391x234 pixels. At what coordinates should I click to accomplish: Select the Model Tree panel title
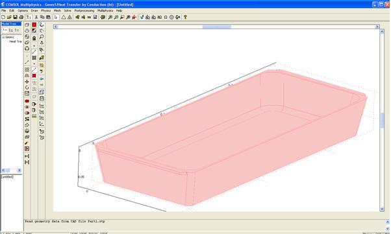pyautogui.click(x=11, y=24)
